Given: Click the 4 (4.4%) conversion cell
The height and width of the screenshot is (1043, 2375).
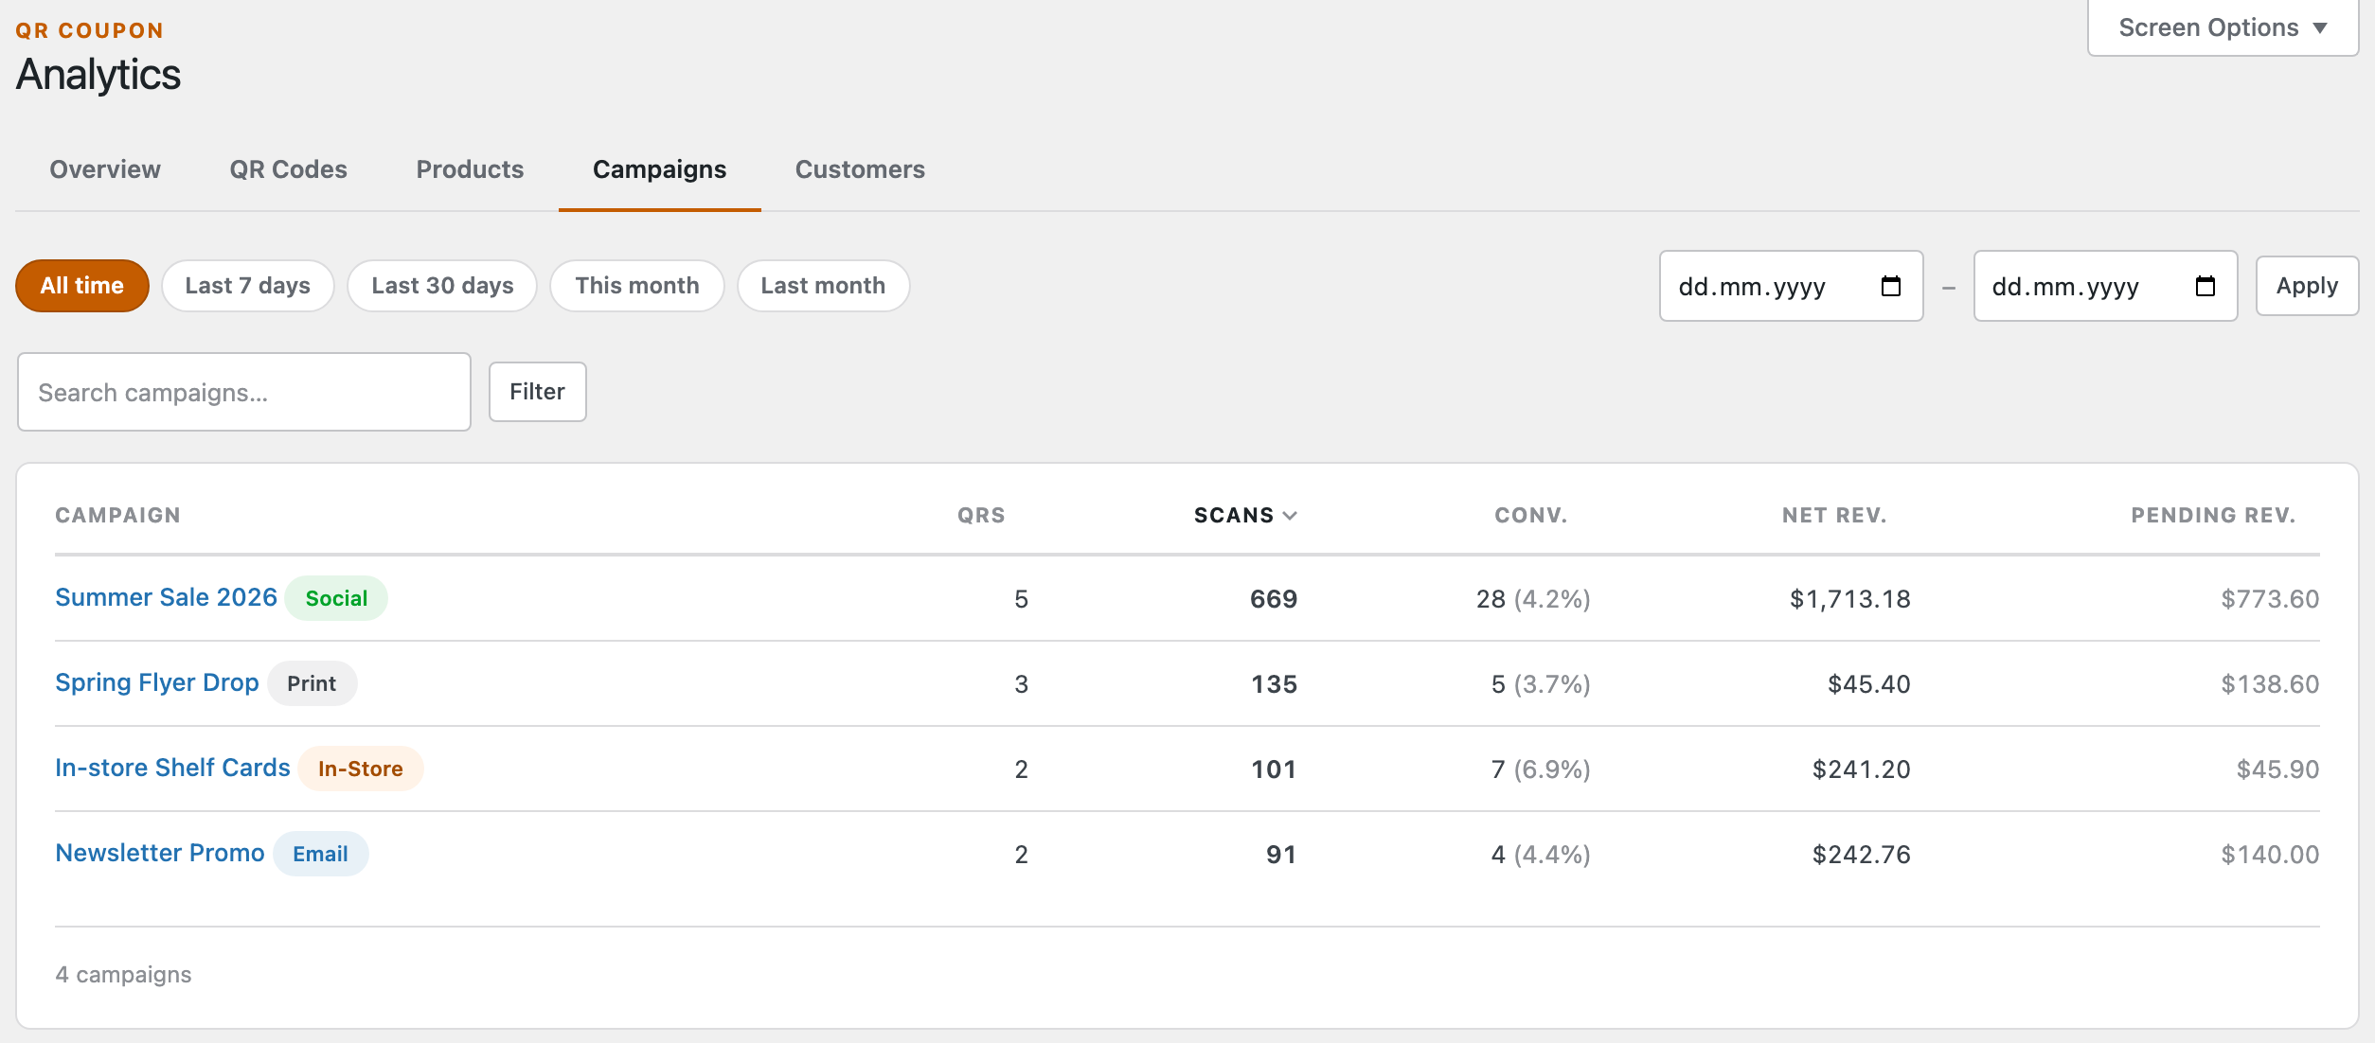Looking at the screenshot, I should [1541, 854].
